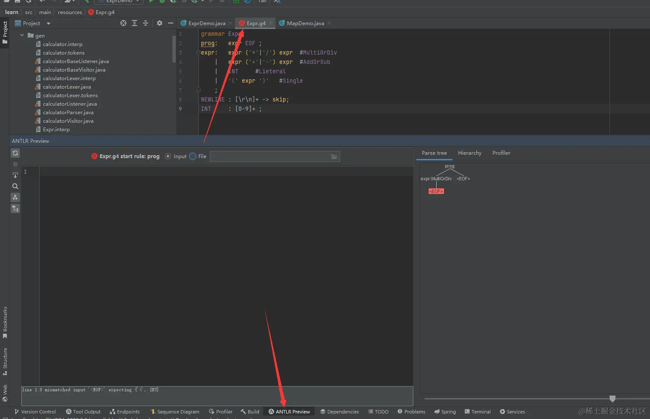Viewport: 650px width, 419px height.
Task: Toggle the tree-structure icon below the hierarchy icon
Action: [15, 208]
